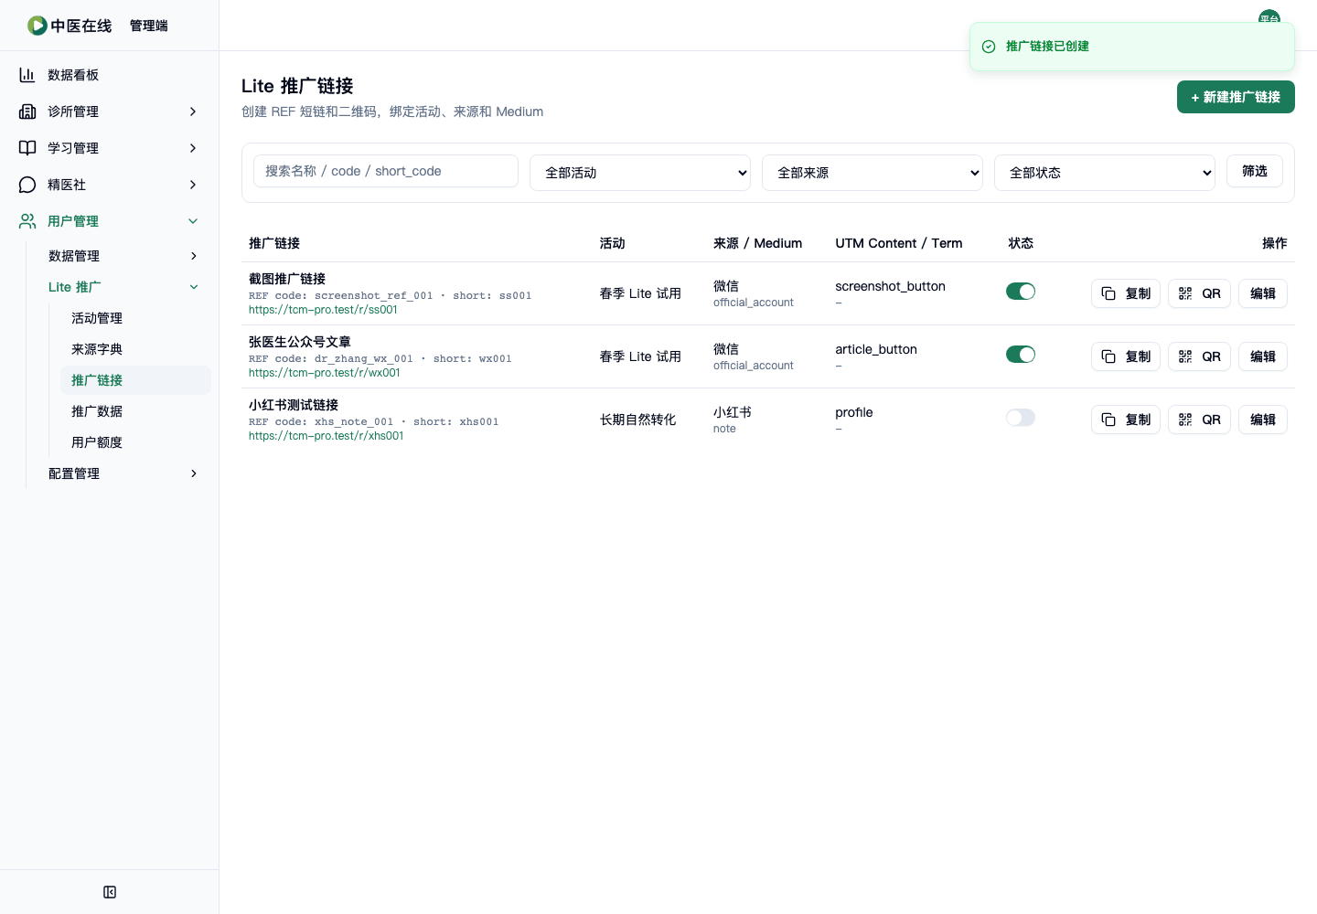Click the success check icon in the notification
This screenshot has height=914, width=1317.
tap(989, 47)
